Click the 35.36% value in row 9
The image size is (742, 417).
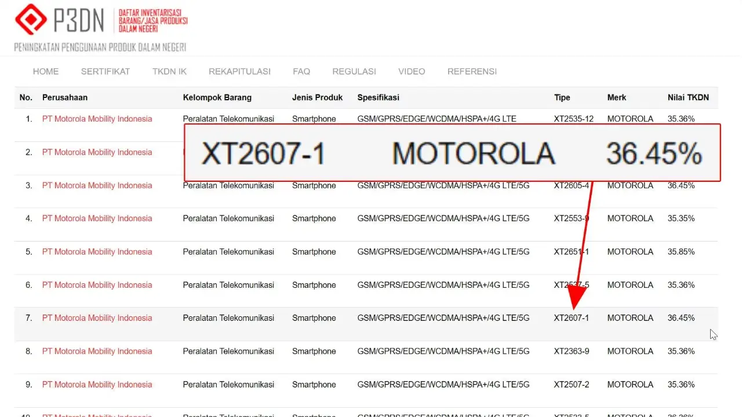pyautogui.click(x=681, y=385)
